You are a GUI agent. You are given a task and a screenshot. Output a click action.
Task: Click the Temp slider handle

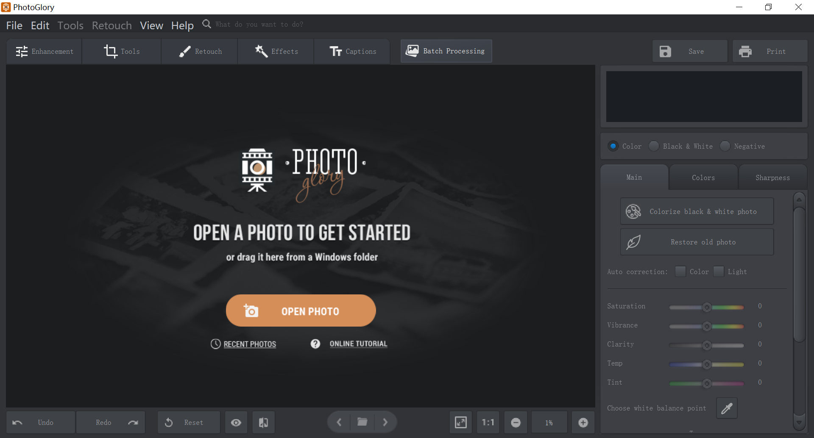707,364
